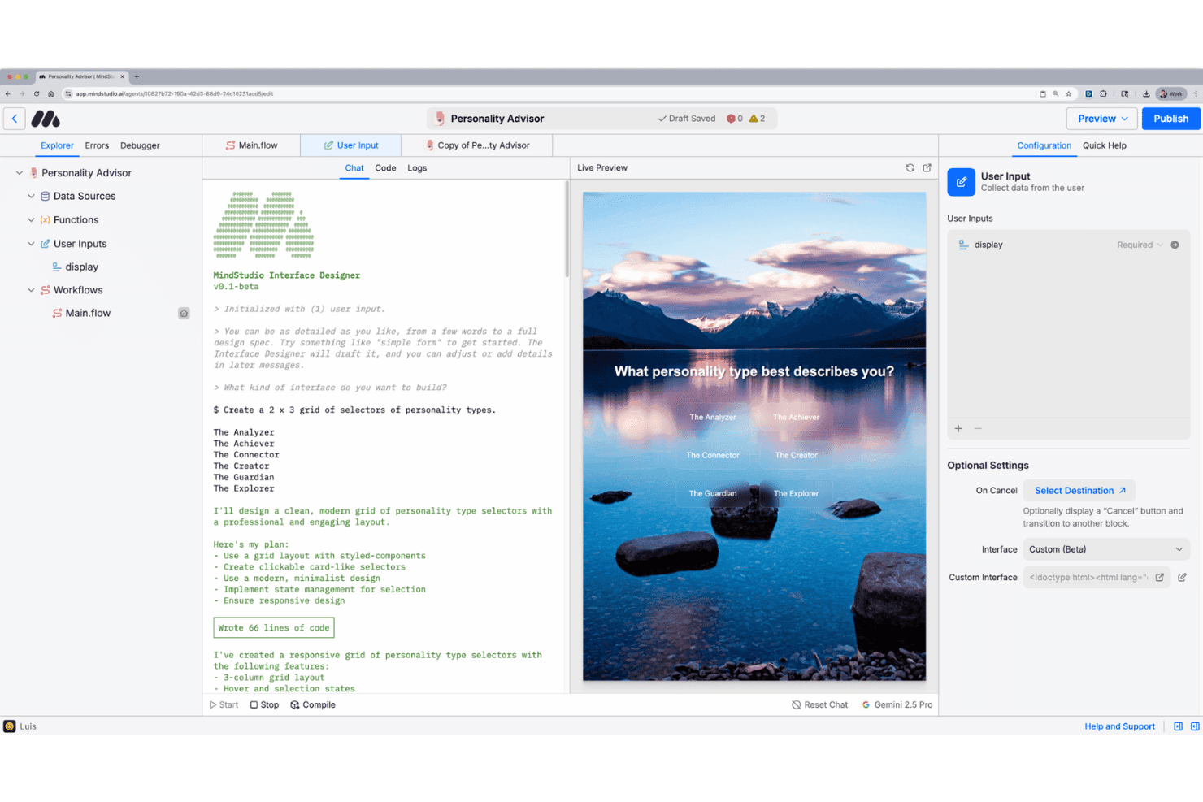The height and width of the screenshot is (802, 1203).
Task: Click the MindStudio logo icon
Action: tap(46, 119)
